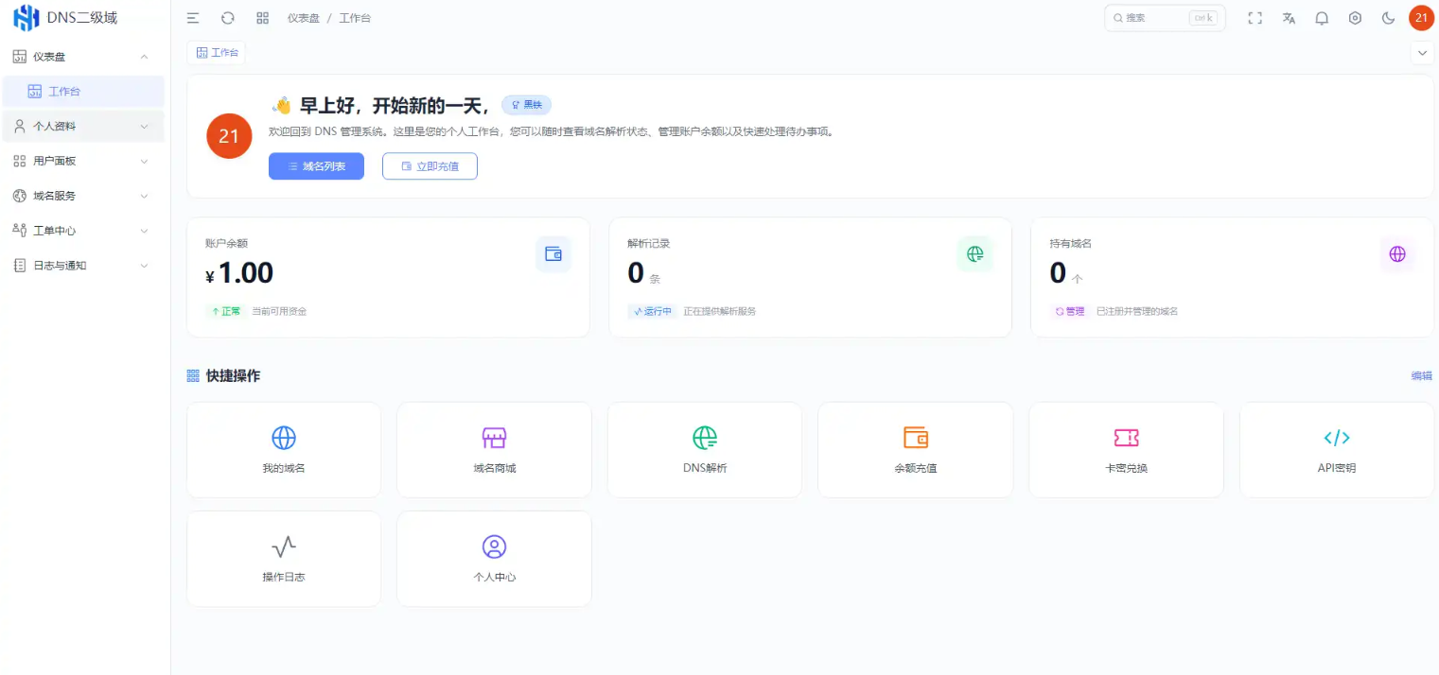
Task: Click the 编辑 link near 快捷操作
Action: coord(1420,375)
